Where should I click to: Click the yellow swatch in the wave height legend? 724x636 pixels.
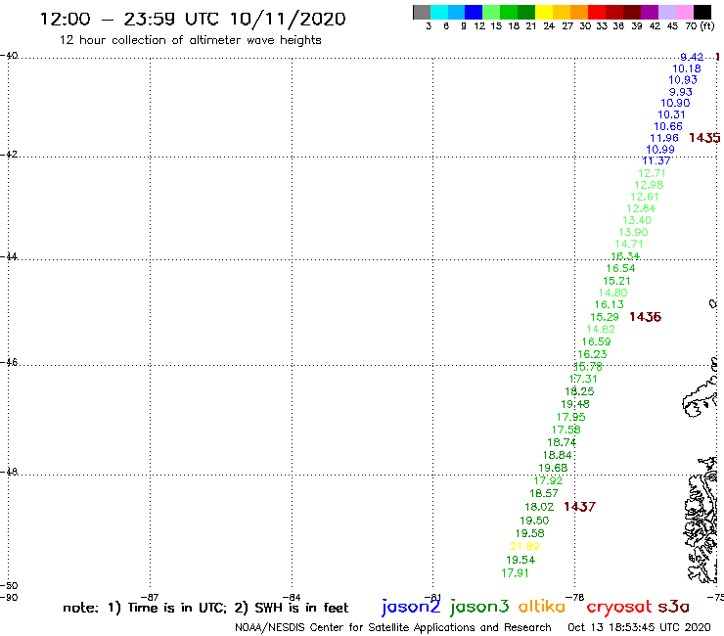pyautogui.click(x=544, y=12)
